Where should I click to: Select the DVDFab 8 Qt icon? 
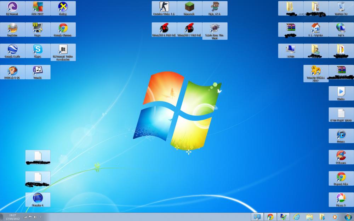[x=12, y=72]
